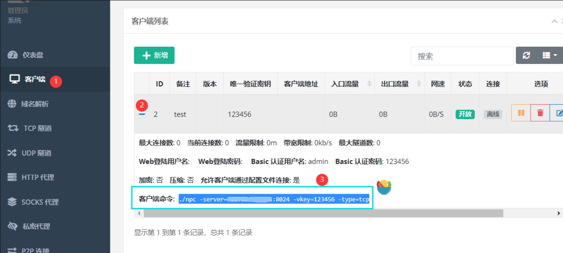Click the shuffle icon beside UDP 隧道
The width and height of the screenshot is (563, 253).
pyautogui.click(x=12, y=153)
